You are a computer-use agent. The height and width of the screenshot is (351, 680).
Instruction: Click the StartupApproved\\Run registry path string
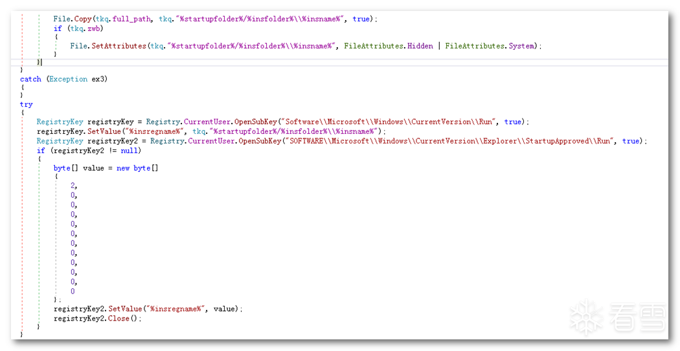click(449, 141)
